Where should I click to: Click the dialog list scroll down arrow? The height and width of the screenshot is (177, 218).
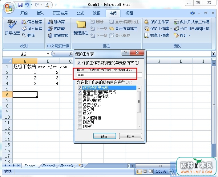coord(139,126)
